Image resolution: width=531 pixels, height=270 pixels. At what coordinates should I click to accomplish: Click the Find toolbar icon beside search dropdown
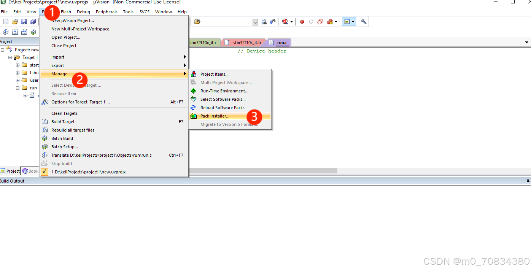pyautogui.click(x=264, y=22)
